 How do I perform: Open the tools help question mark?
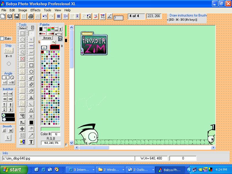point(32,28)
